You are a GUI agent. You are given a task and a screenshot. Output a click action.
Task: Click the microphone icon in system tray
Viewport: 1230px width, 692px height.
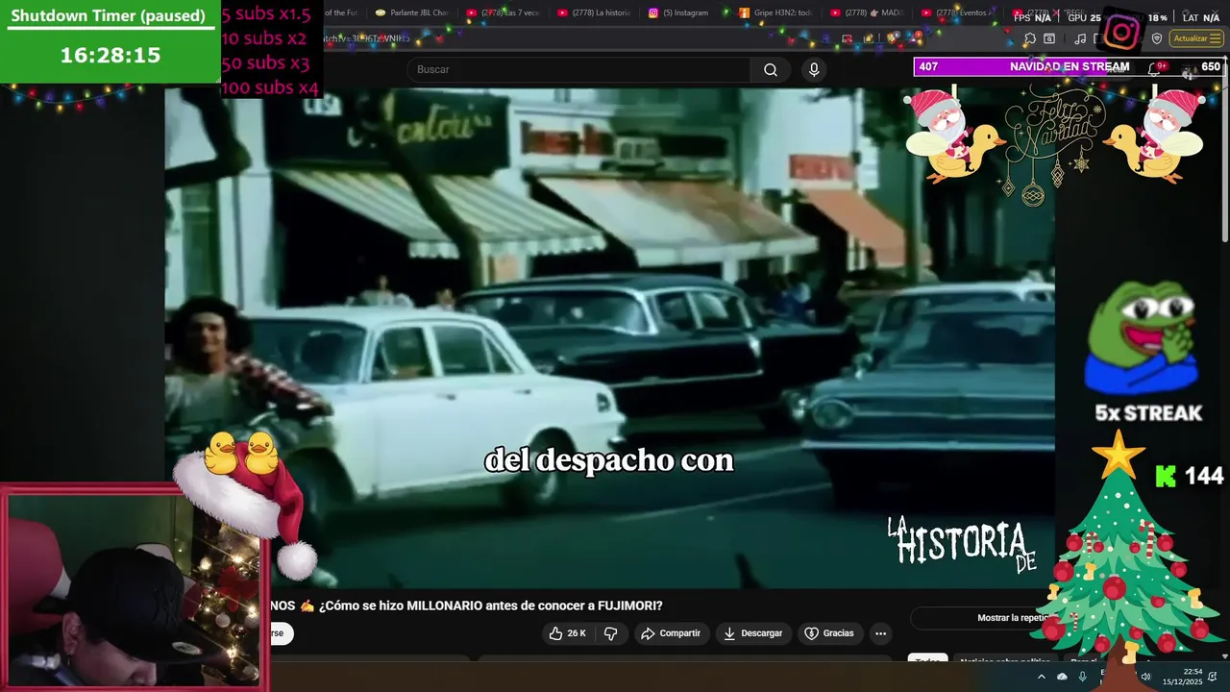pyautogui.click(x=1083, y=677)
